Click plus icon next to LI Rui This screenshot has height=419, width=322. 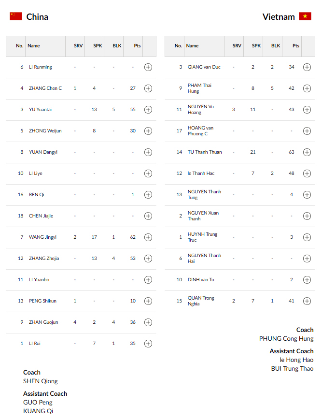(x=148, y=344)
